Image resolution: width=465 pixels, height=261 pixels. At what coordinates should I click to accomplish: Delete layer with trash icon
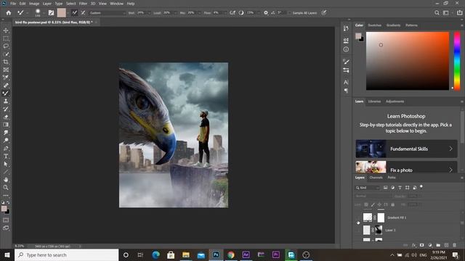click(454, 245)
